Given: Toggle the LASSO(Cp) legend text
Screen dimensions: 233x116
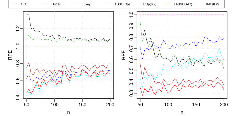Looking at the screenshot, I should point(120,4).
